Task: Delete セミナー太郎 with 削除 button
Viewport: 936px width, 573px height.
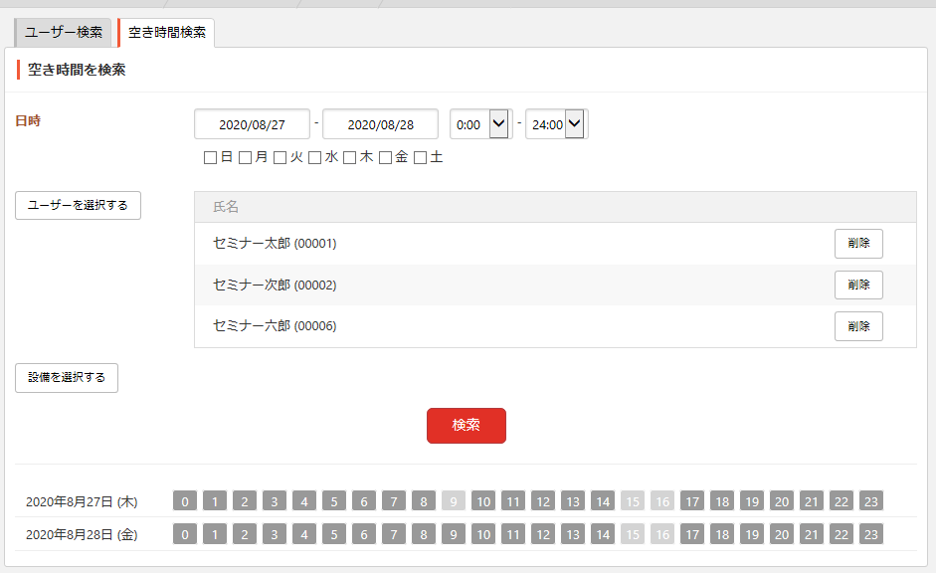Action: (858, 244)
